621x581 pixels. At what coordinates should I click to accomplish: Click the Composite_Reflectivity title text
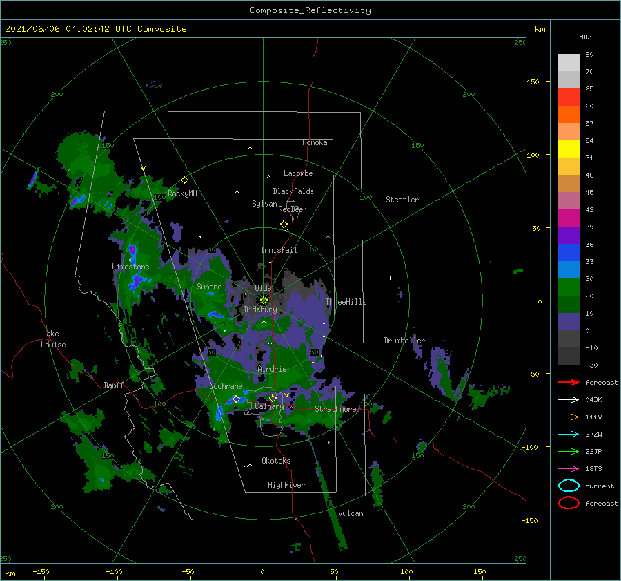pos(310,10)
